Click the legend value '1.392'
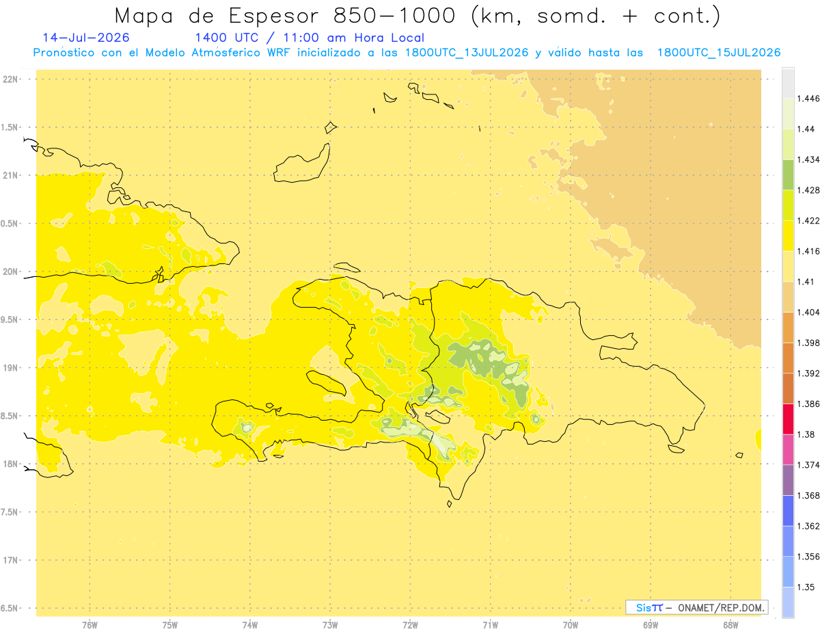 (x=808, y=373)
